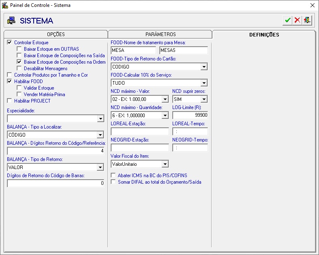319x255 pixels.
Task: Open the NCD suprimir zeros dropdown
Action: tap(204, 99)
